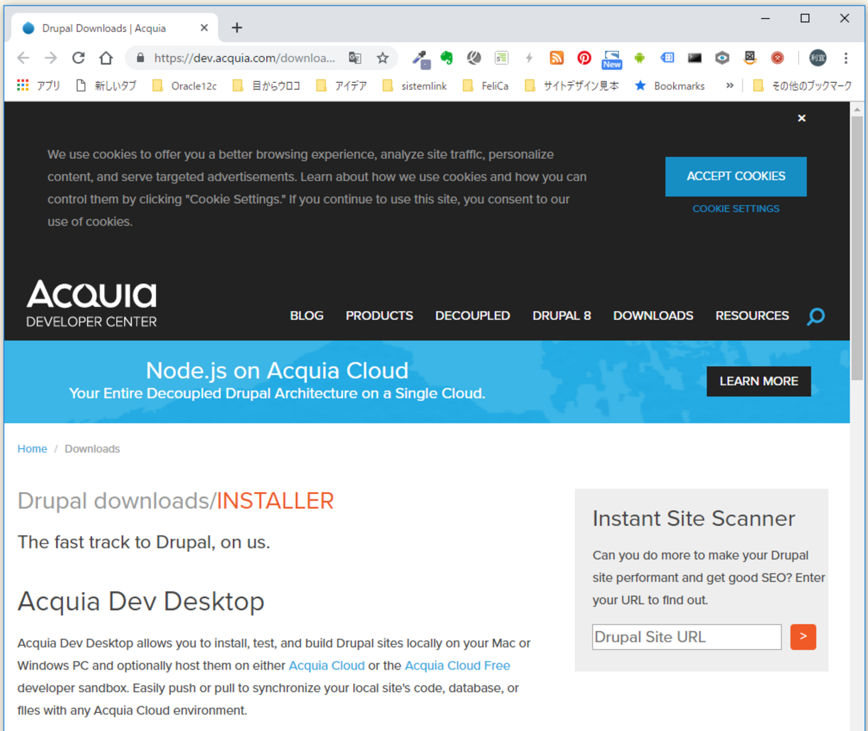Image resolution: width=868 pixels, height=731 pixels.
Task: Open the Evernote elephant extension
Action: click(x=447, y=58)
